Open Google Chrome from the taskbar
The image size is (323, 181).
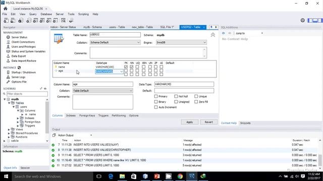point(180,176)
